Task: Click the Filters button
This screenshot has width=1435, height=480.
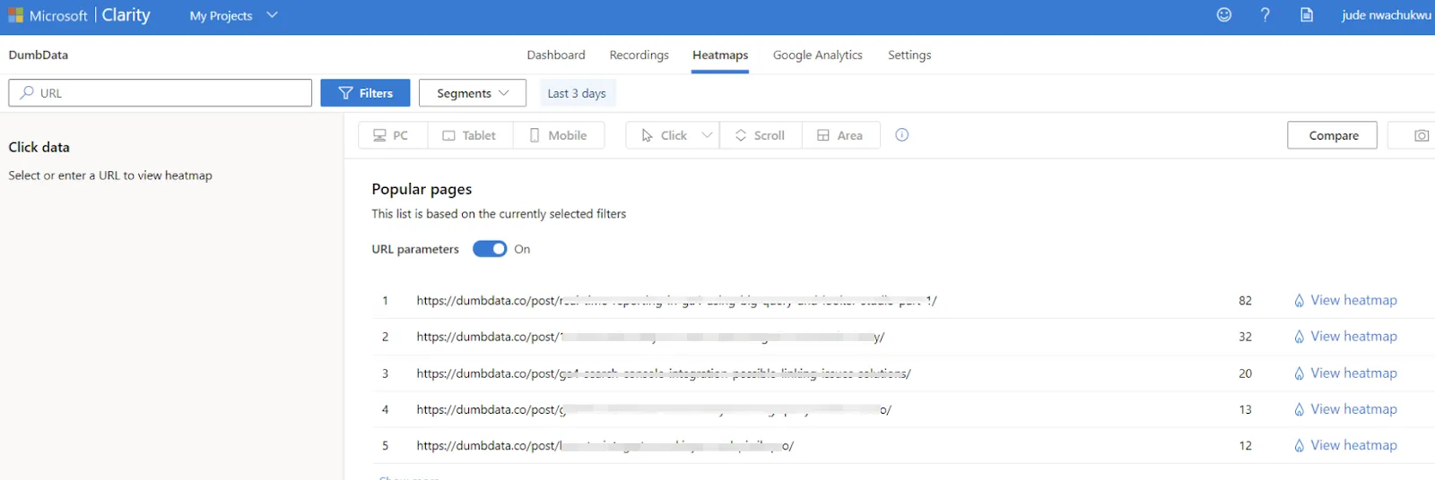Action: pos(365,93)
